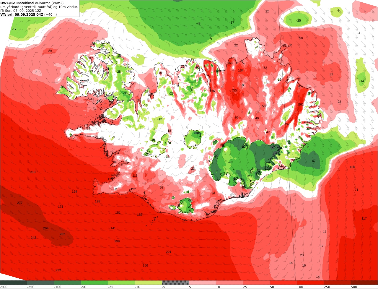Click the light green legend swatch between -25 and -10

(122, 282)
